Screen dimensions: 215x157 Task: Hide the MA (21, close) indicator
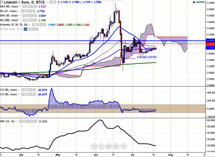coord(23,11)
